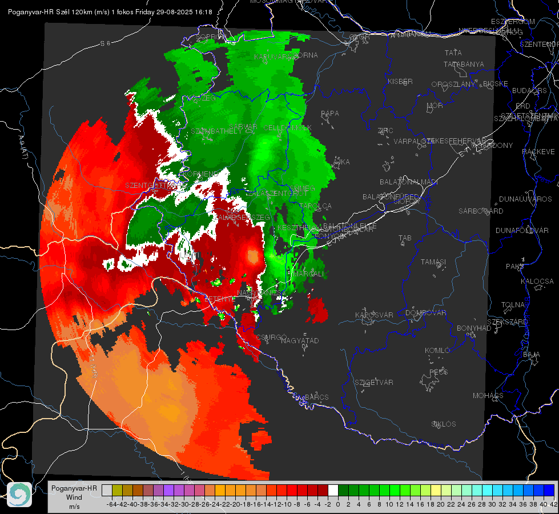Select the olive swatch between -64 and -42

(x=117, y=491)
